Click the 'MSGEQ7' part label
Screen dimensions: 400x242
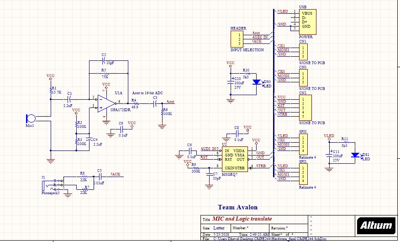click(230, 175)
